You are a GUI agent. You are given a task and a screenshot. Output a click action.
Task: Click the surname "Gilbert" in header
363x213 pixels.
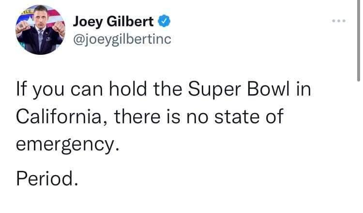pos(133,22)
